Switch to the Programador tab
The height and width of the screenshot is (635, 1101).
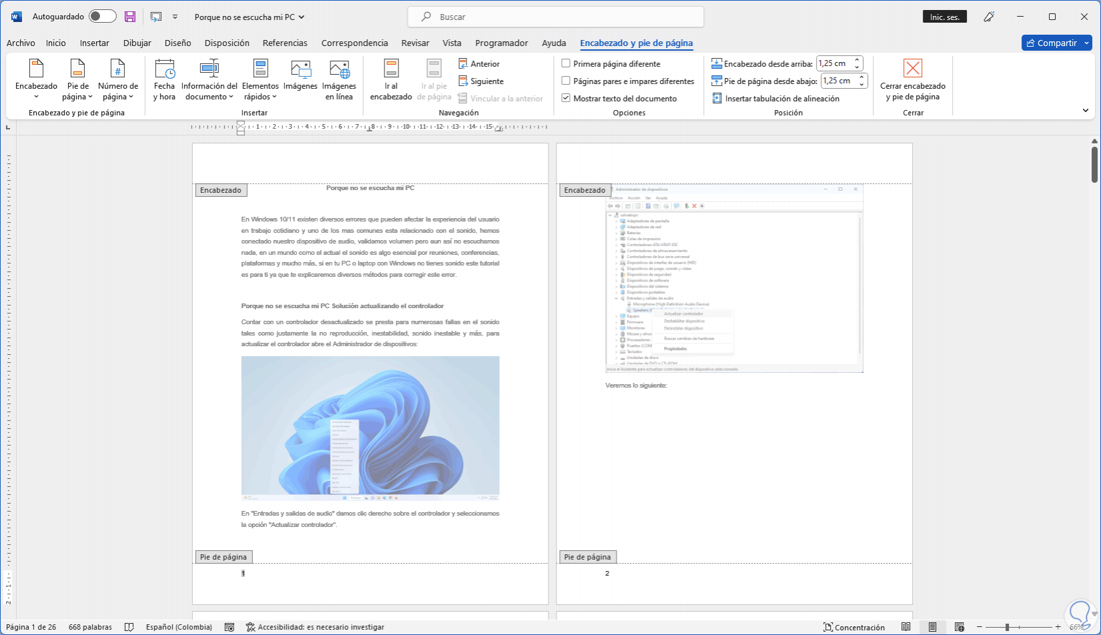pos(502,43)
